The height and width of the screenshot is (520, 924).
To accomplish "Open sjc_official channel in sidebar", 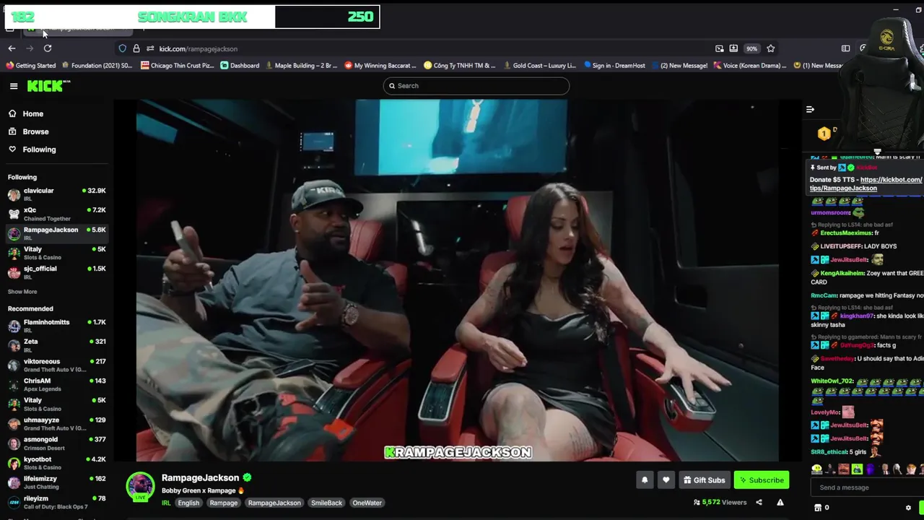I will (x=56, y=272).
